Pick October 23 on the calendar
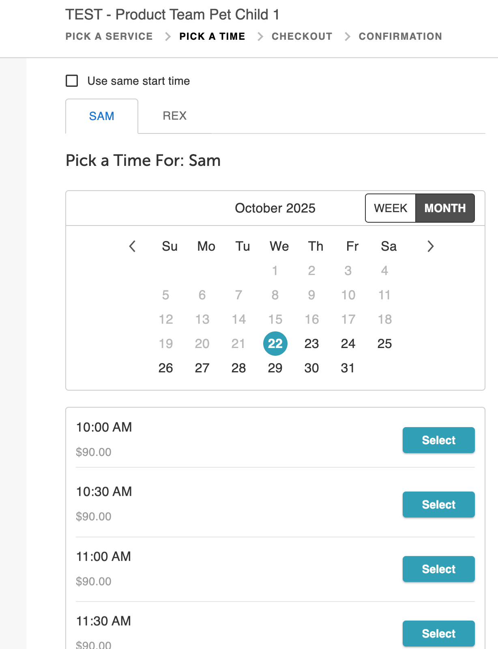498x649 pixels. point(311,344)
